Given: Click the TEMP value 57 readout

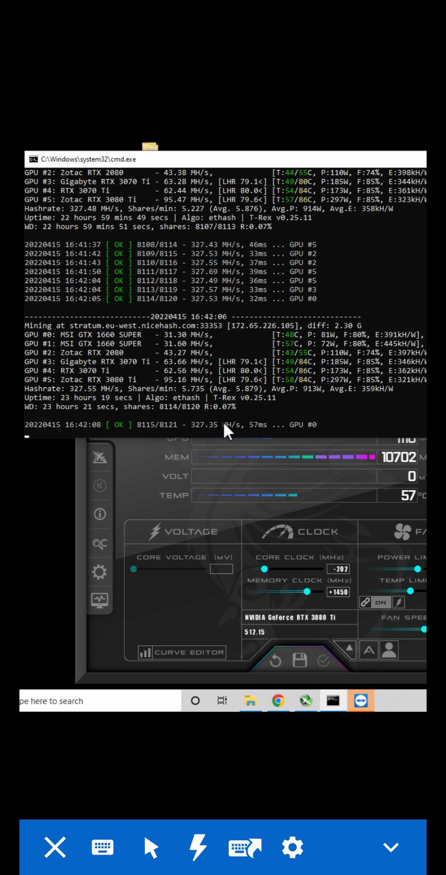Looking at the screenshot, I should click(x=408, y=495).
